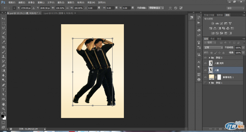
Task: Expand the 群組 3 layer group
Action: [209, 58]
